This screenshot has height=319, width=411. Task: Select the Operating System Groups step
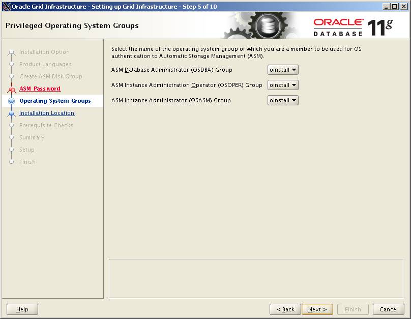(55, 101)
